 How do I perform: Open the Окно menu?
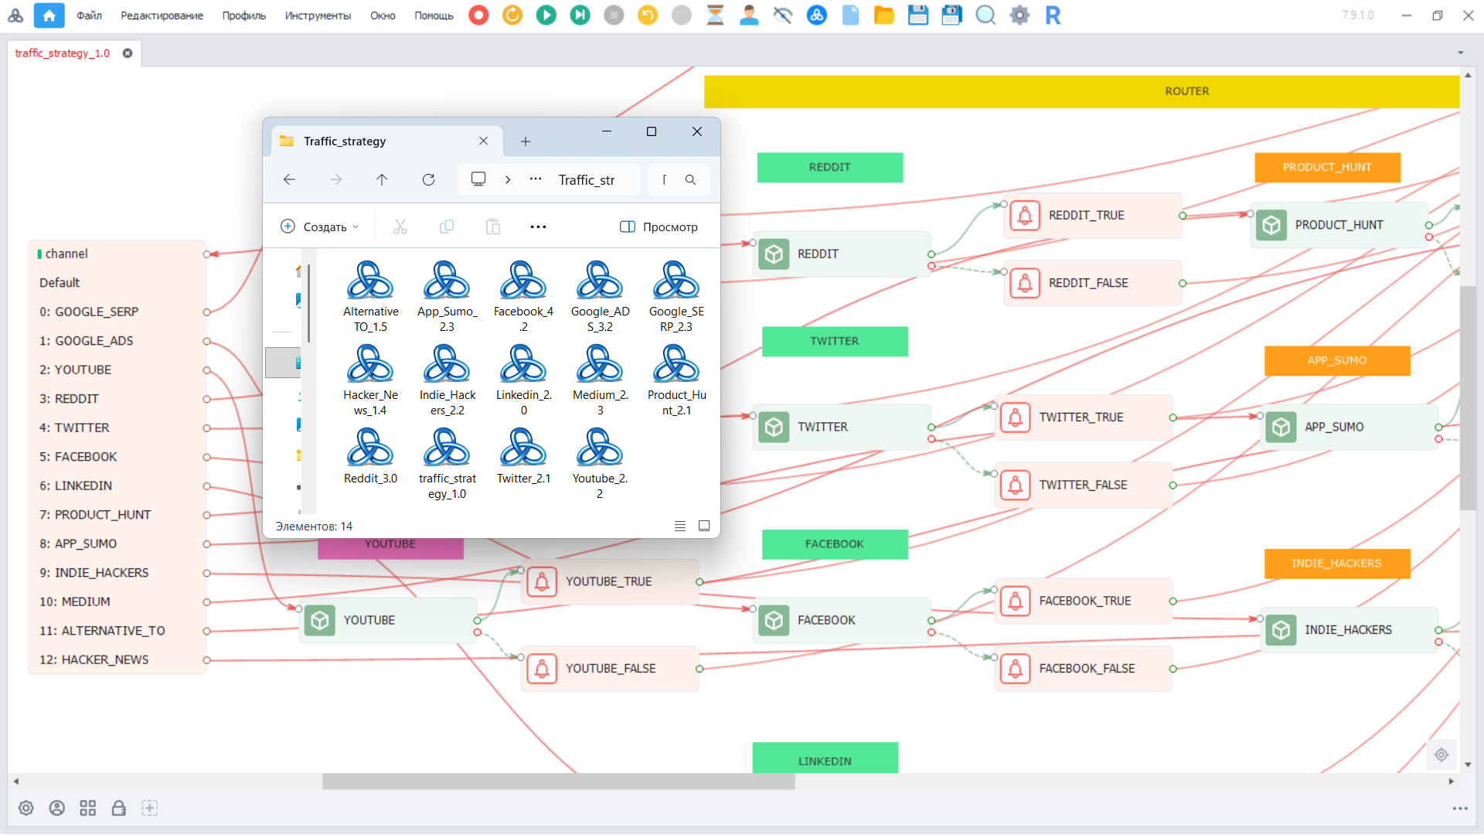[383, 15]
